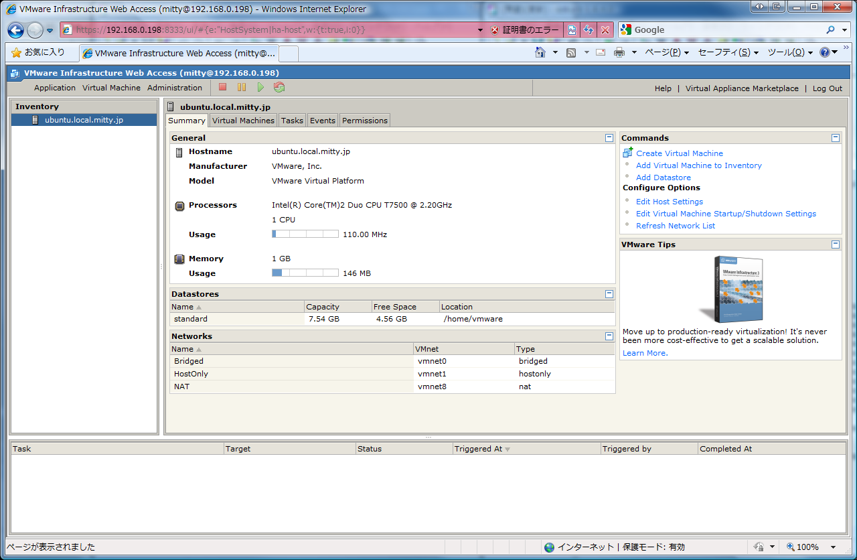Click the favorites star icon
This screenshot has width=857, height=560.
click(x=16, y=52)
